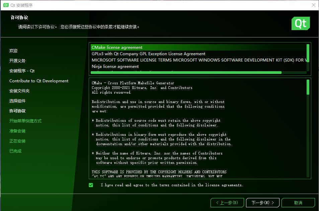
Task: Click the Qt icon in the title bar
Action: pyautogui.click(x=6, y=5)
